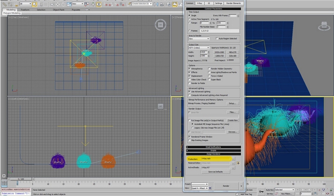Toggle the Rendered Frame Window checkbox
Image resolution: width=334 pixels, height=196 pixels.
click(x=189, y=137)
